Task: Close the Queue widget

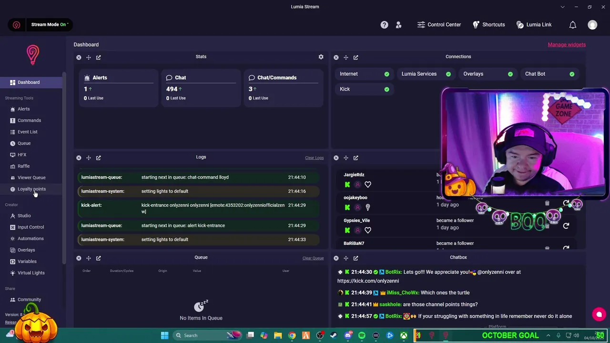Action: [x=79, y=258]
